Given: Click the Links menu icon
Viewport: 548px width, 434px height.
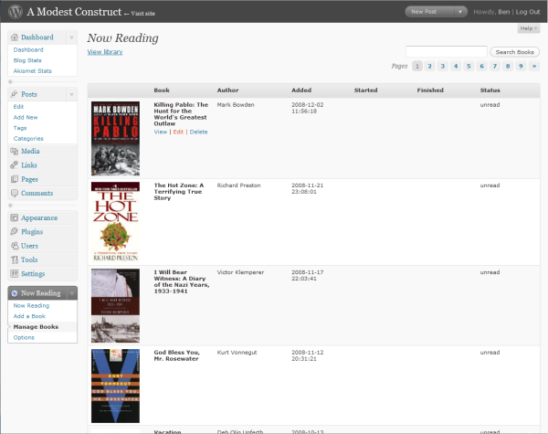Looking at the screenshot, I should pyautogui.click(x=15, y=165).
